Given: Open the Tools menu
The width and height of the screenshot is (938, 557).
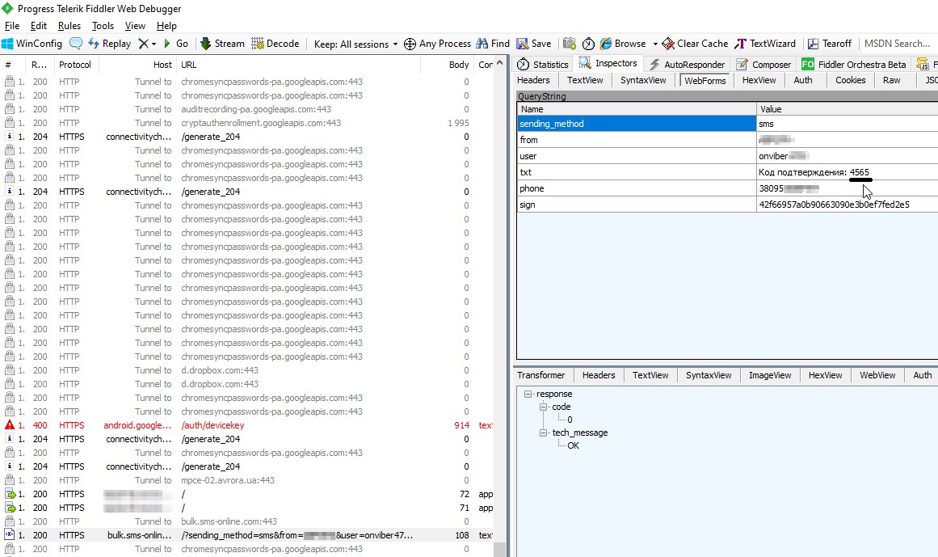Looking at the screenshot, I should click(x=103, y=26).
